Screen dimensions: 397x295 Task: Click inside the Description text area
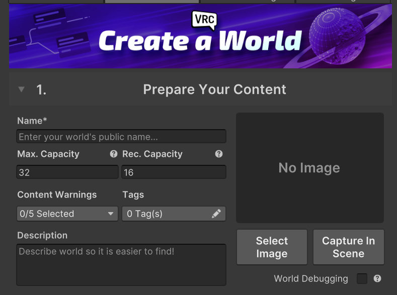pos(121,265)
